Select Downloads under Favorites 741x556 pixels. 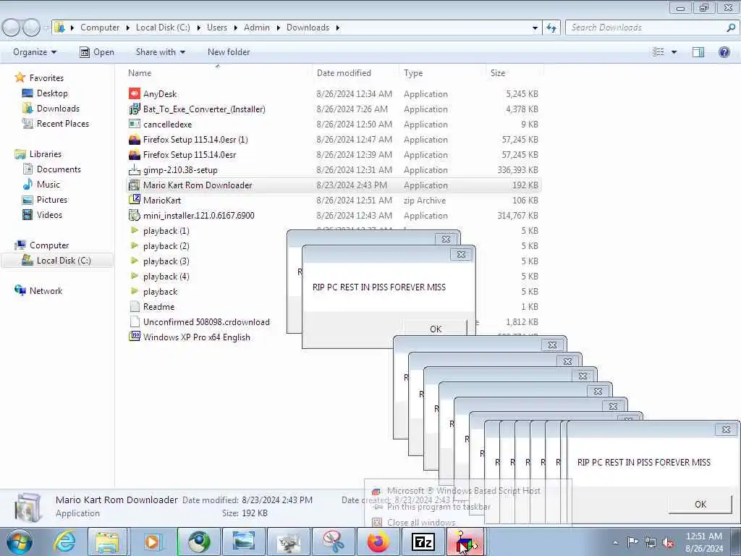pos(58,109)
